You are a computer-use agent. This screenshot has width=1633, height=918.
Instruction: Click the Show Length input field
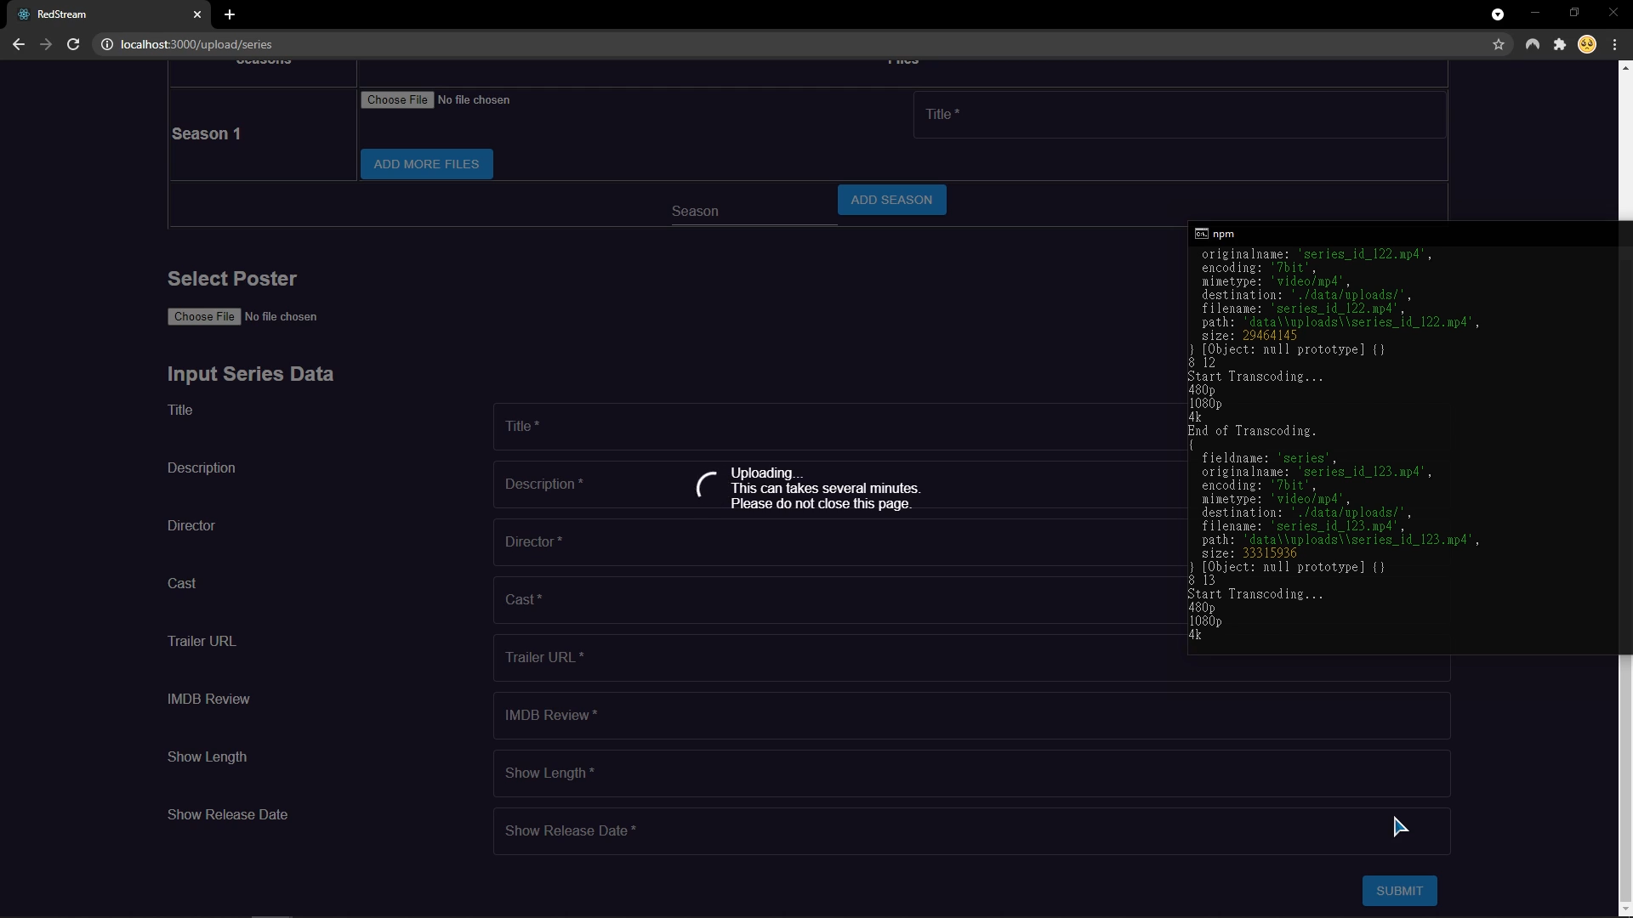[970, 773]
